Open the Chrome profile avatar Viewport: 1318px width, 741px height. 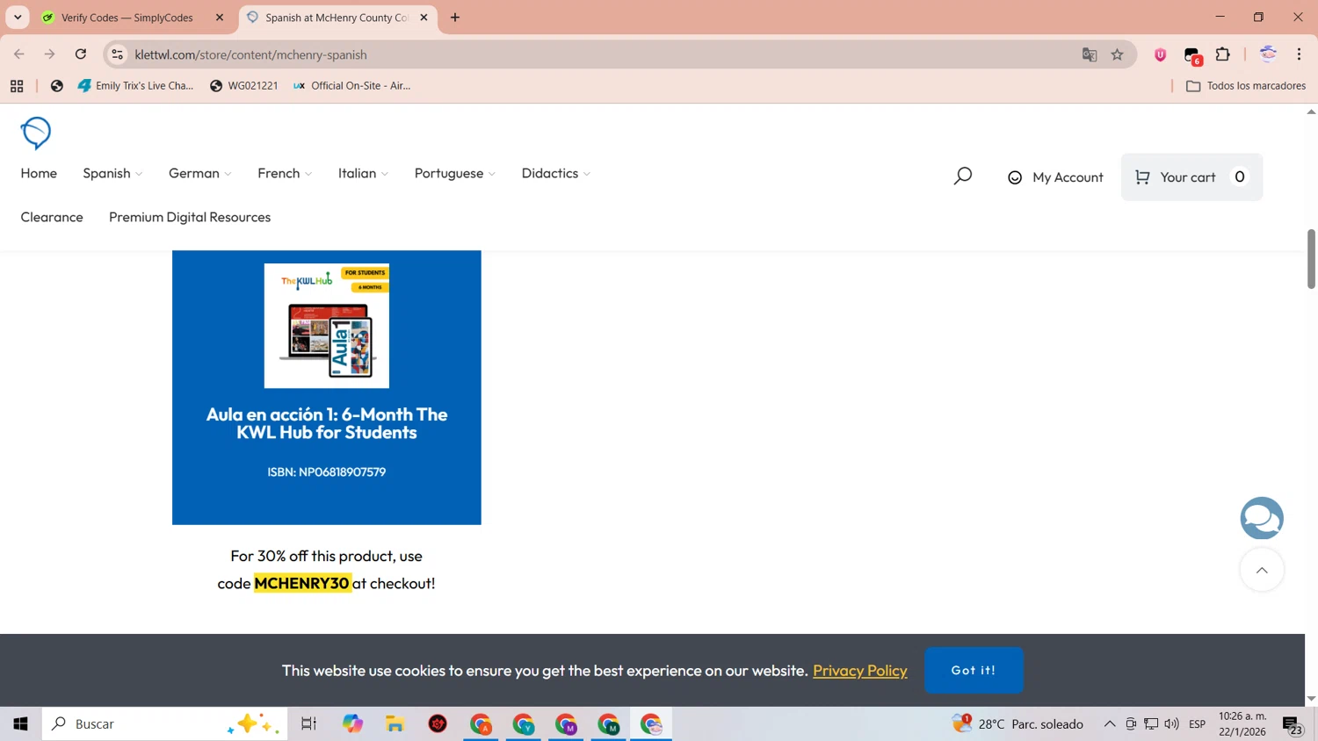tap(1268, 54)
